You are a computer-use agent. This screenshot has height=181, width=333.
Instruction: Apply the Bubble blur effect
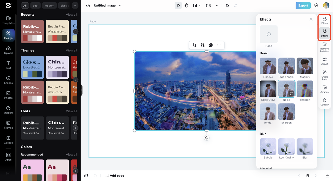[268, 147]
